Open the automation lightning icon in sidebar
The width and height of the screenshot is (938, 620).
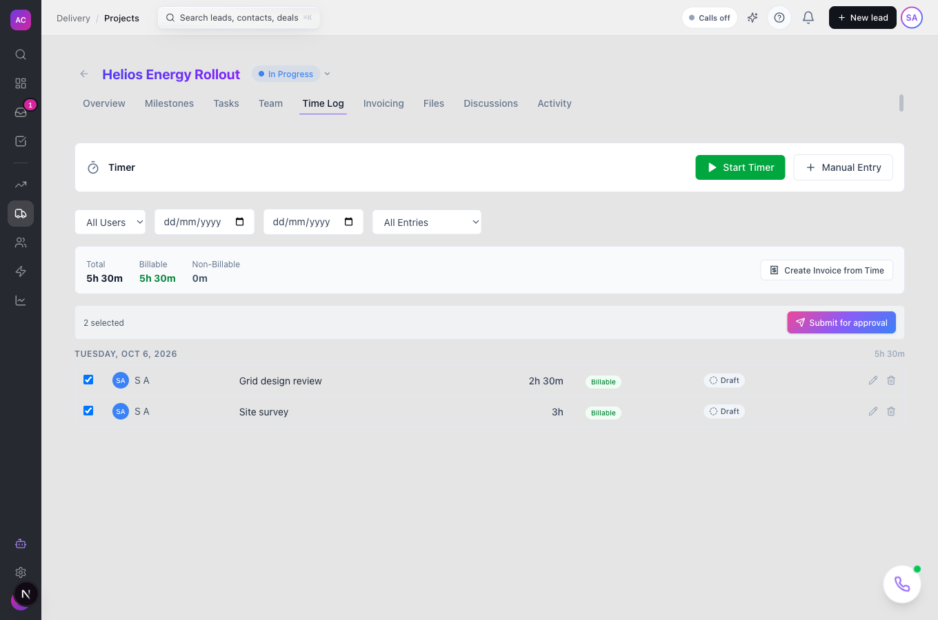(x=21, y=271)
